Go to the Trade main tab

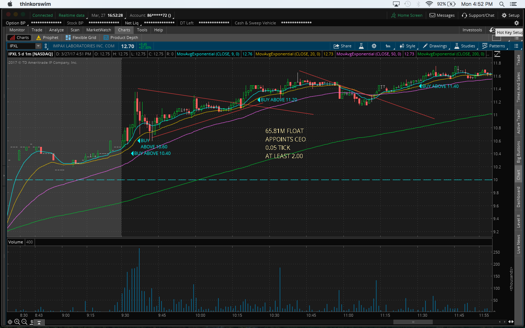coord(37,30)
